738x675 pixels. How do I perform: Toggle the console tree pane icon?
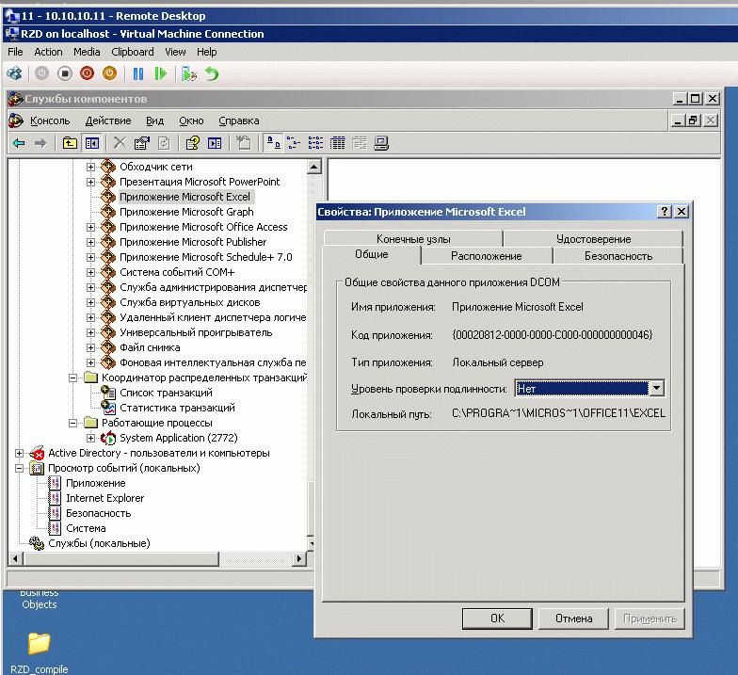tap(92, 143)
